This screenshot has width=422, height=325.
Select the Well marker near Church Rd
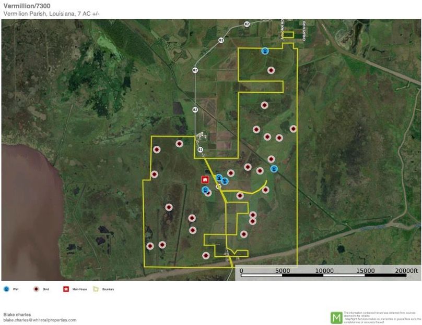point(265,51)
